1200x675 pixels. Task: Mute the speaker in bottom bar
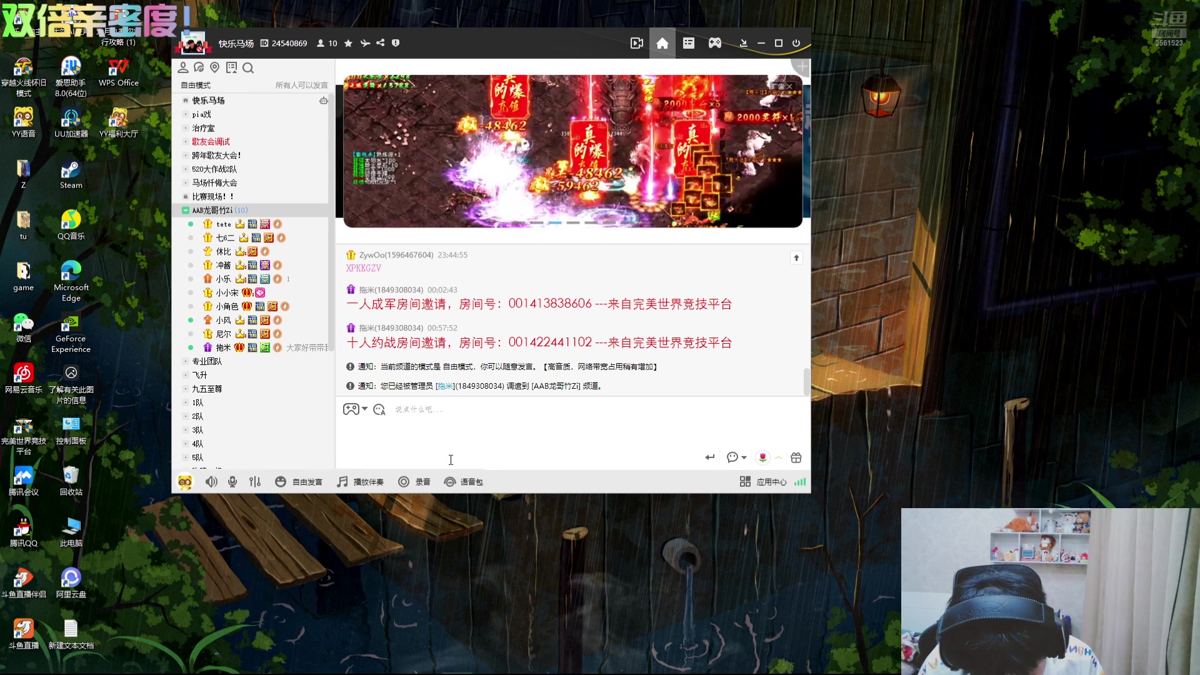point(211,482)
